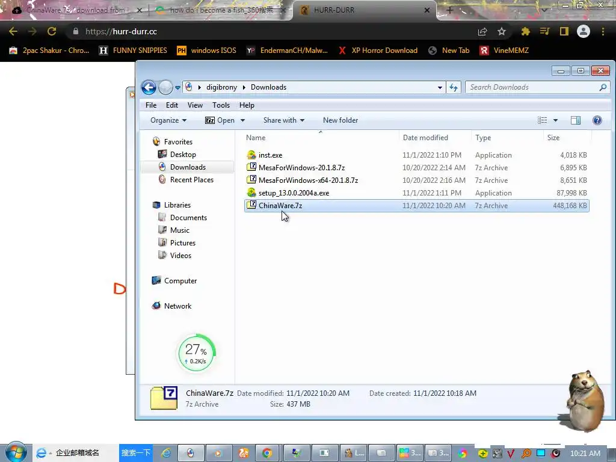616x462 pixels.
Task: Click the 27% upload speed widget
Action: [197, 353]
